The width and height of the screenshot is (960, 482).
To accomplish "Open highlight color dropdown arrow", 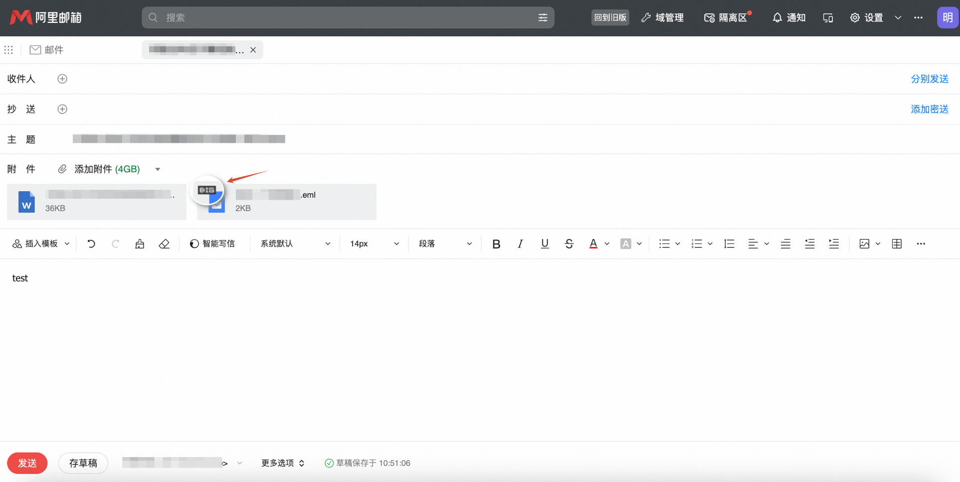I will pyautogui.click(x=639, y=243).
